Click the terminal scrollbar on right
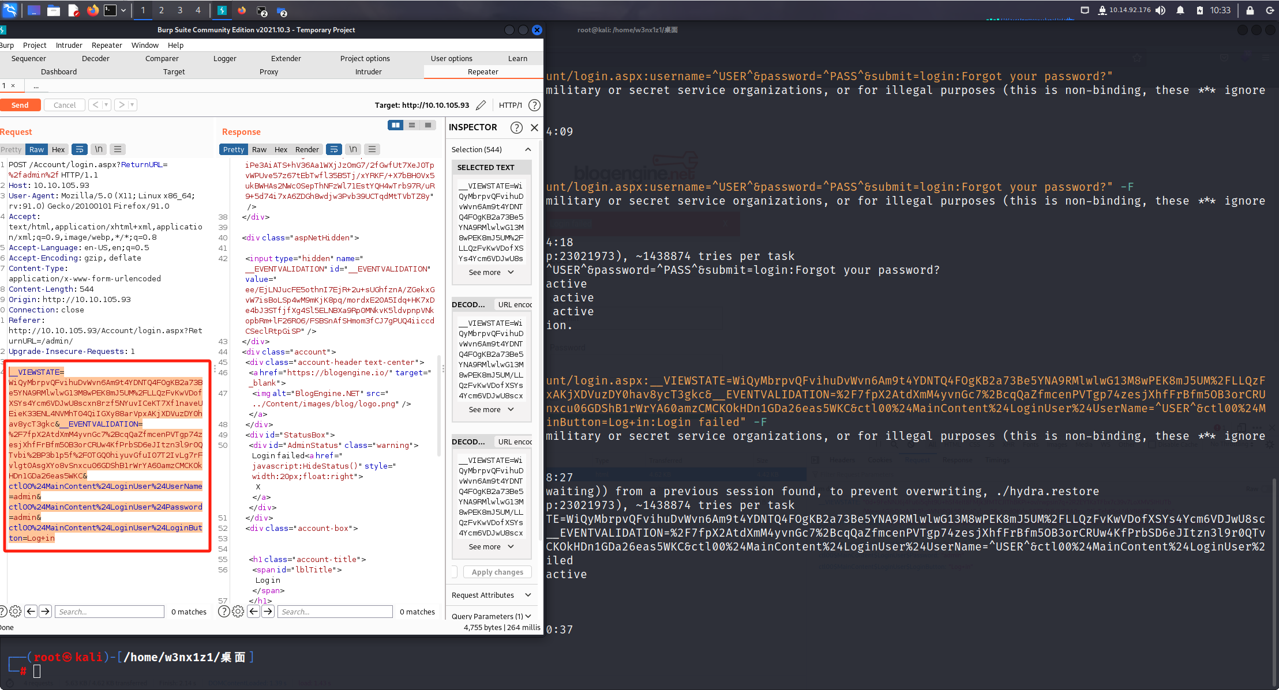The height and width of the screenshot is (690, 1279). tap(1274, 576)
